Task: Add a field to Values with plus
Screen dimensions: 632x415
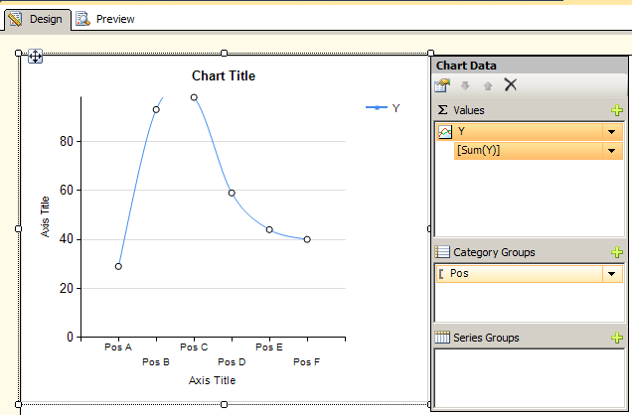Action: [x=617, y=110]
